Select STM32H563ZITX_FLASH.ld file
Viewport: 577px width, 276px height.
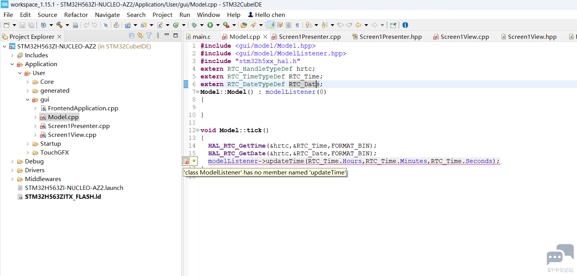click(x=63, y=197)
